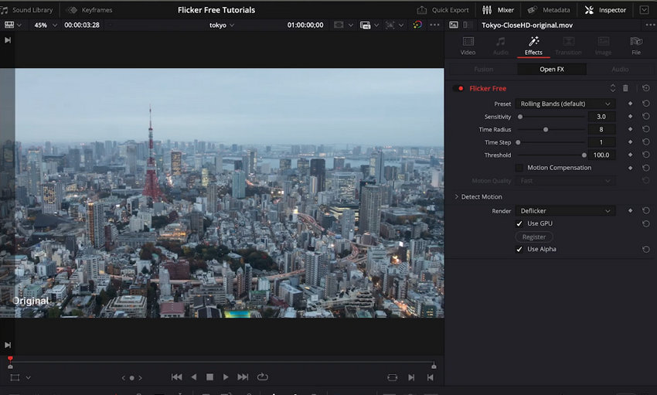
Task: Click the color bypass grades icon
Action: [x=417, y=25]
